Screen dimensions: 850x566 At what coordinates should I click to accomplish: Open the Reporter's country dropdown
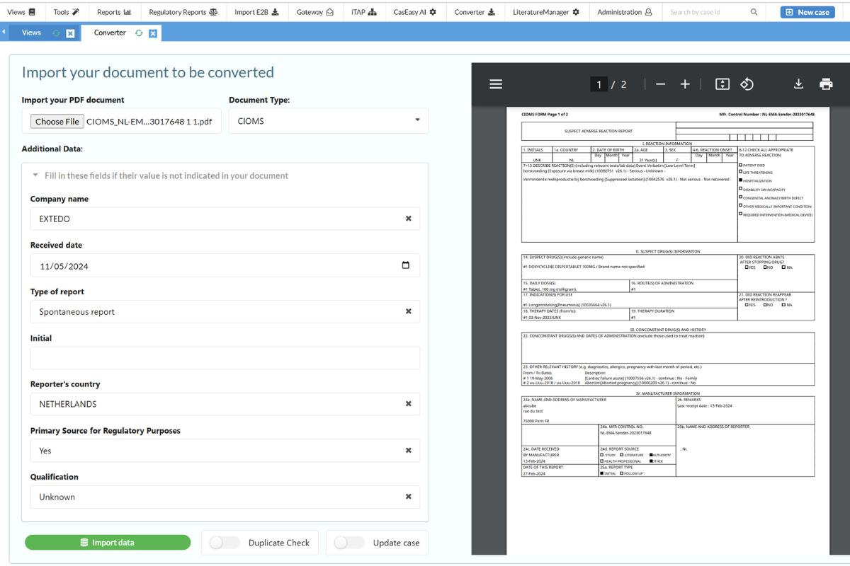[x=225, y=404]
